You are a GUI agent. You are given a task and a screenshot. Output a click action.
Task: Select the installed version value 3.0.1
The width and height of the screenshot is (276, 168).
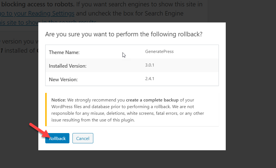(x=150, y=65)
